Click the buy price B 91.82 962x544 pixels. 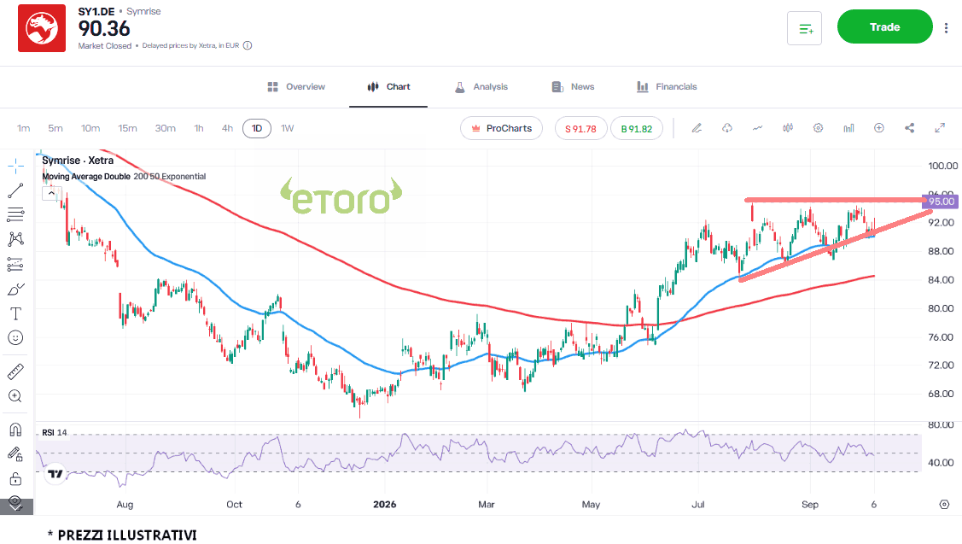click(x=637, y=128)
